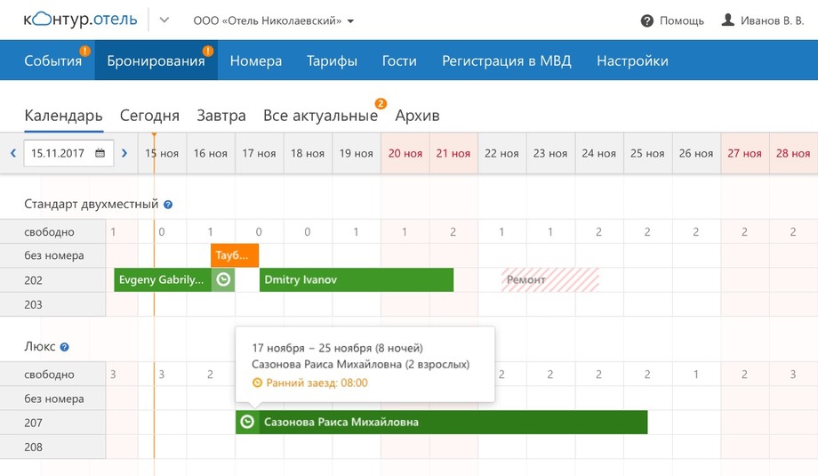
Task: Go to previous dates with left arrow
Action: (x=13, y=153)
